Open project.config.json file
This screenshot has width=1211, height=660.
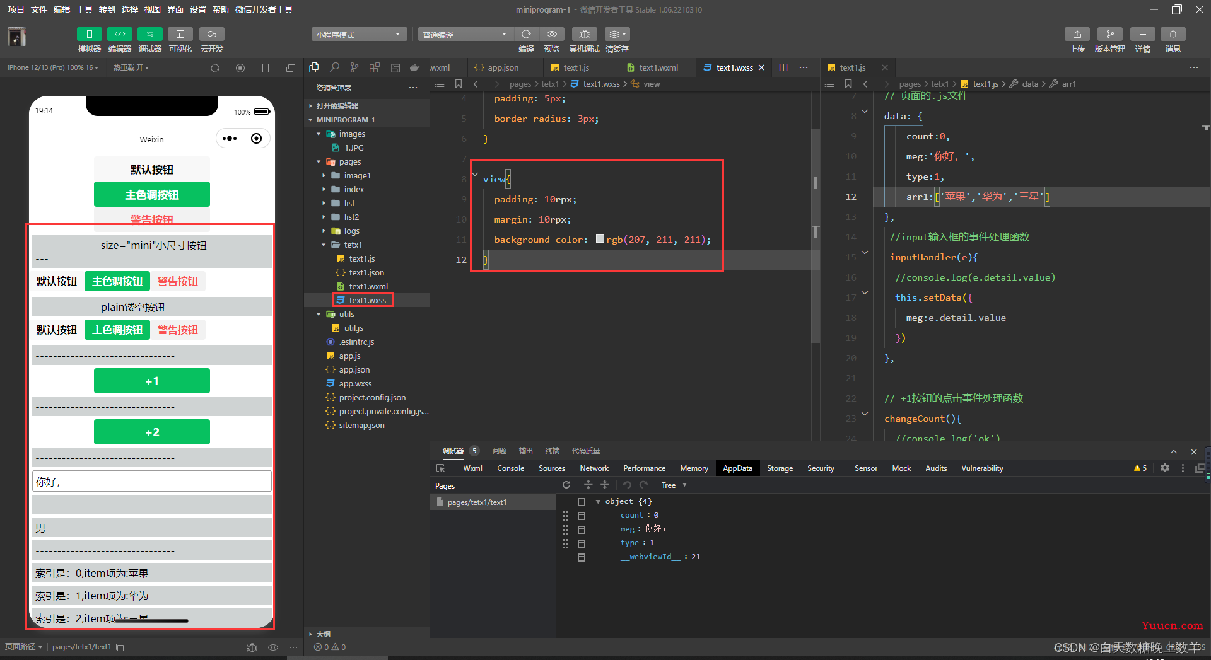pos(372,397)
